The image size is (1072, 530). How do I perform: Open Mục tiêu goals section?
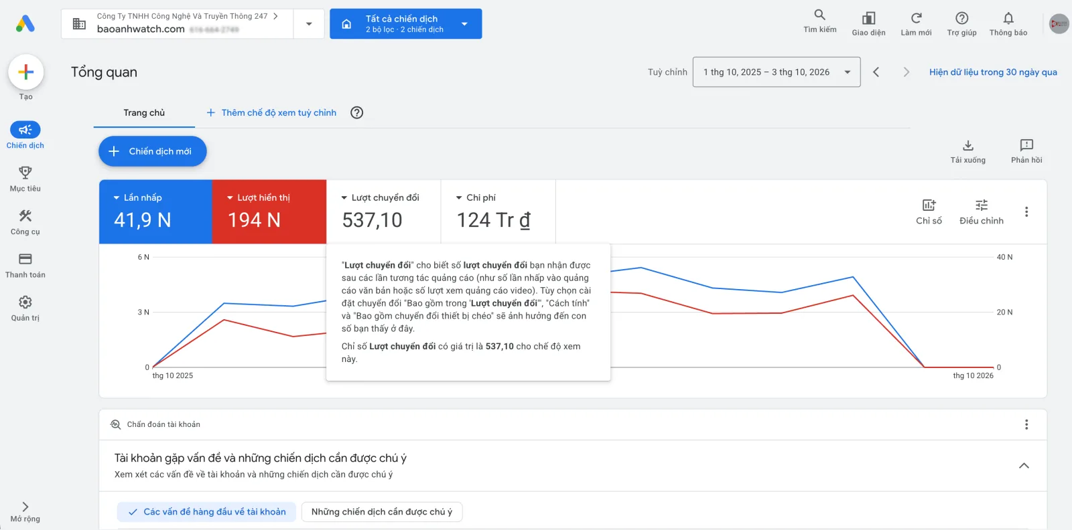pos(25,179)
